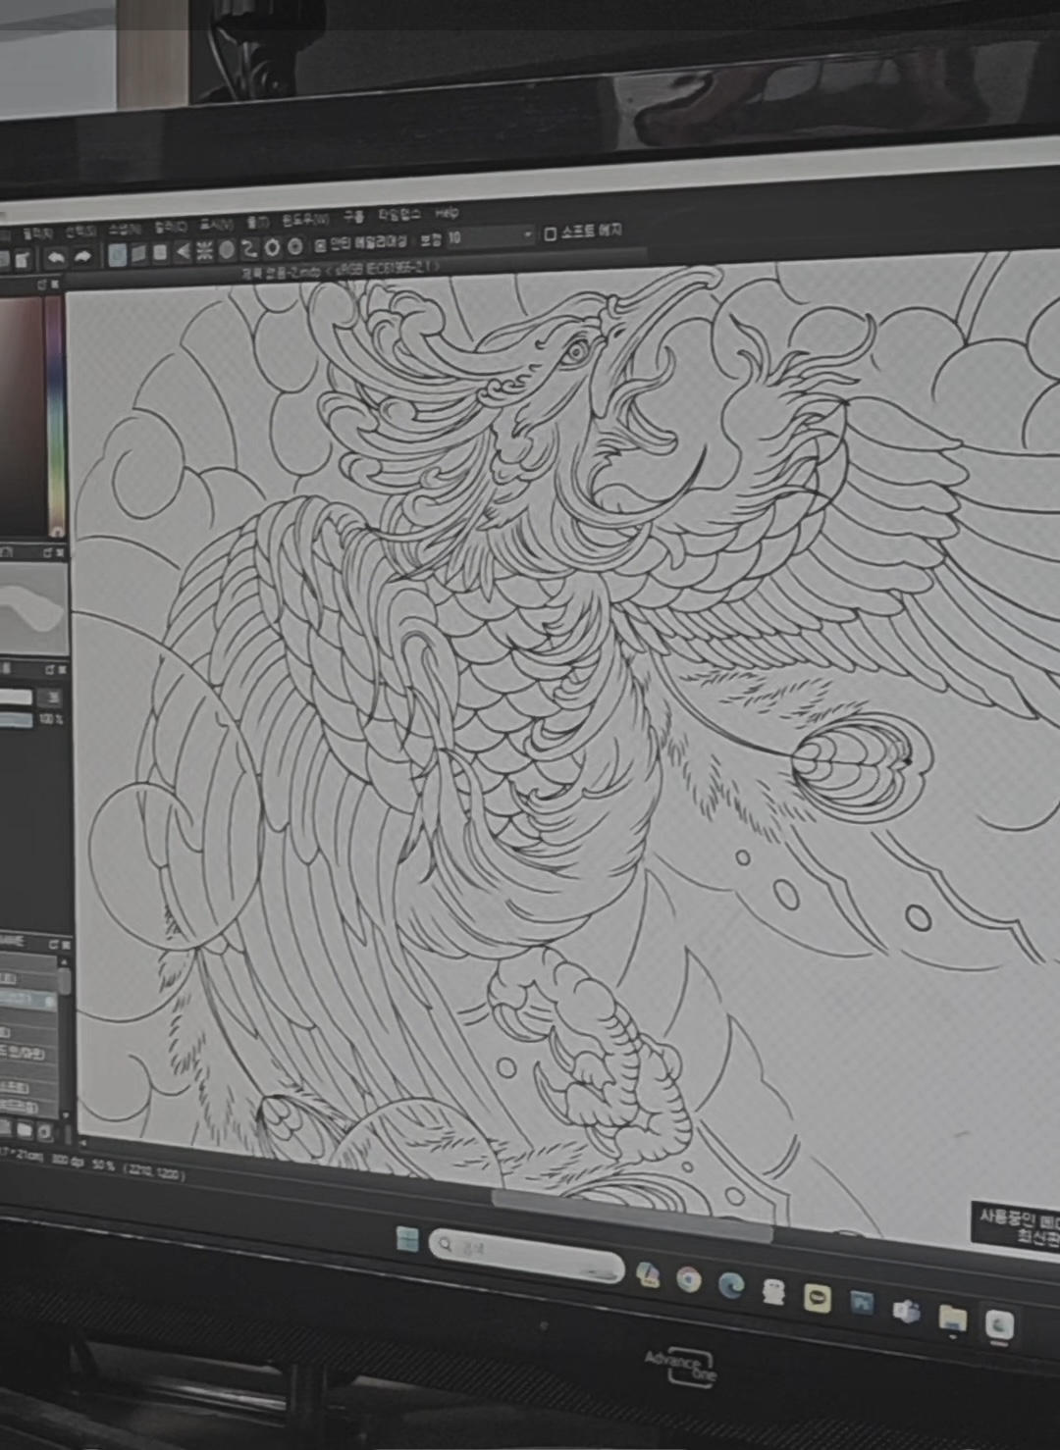Float the color panel with its popout icon

point(42,284)
